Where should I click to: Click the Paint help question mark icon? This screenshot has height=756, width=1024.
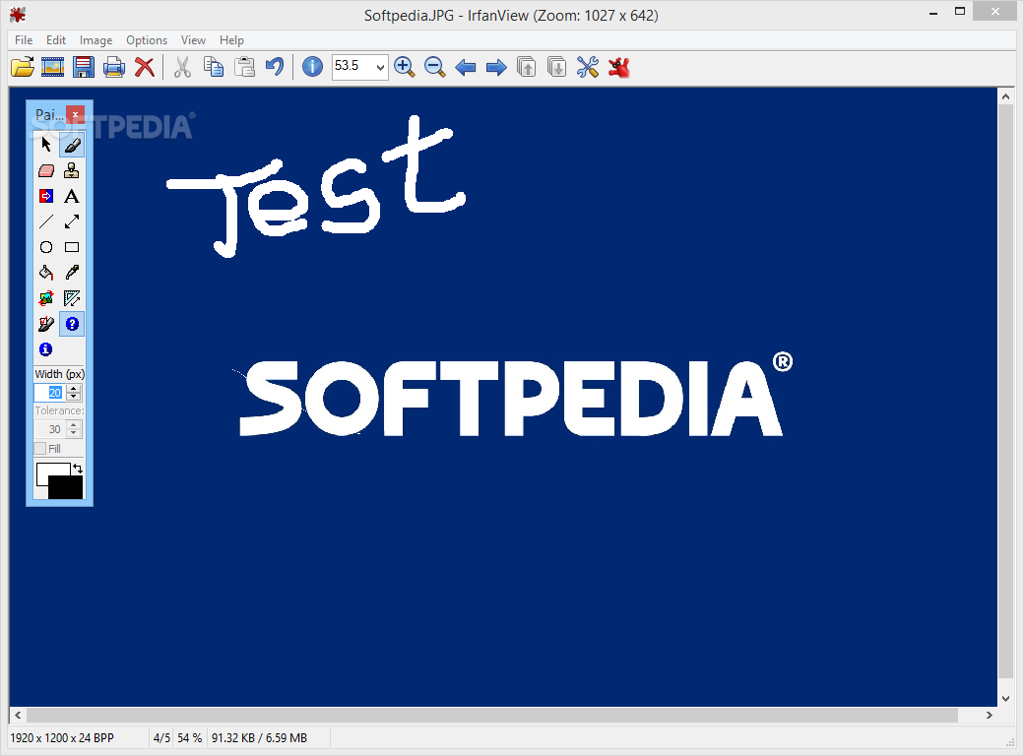click(x=72, y=324)
